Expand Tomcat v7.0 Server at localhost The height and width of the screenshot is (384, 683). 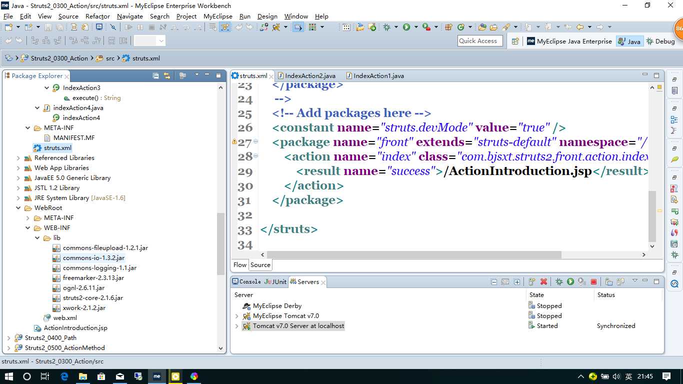(236, 326)
